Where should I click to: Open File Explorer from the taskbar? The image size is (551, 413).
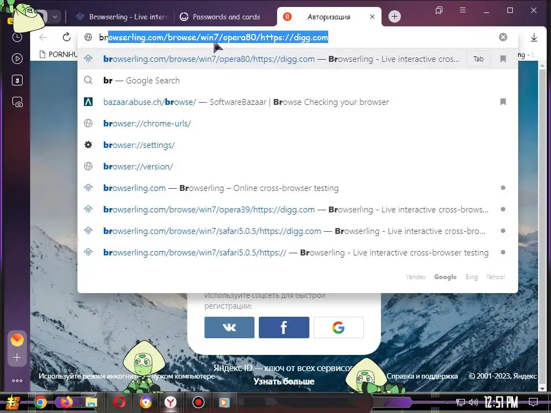[91, 402]
